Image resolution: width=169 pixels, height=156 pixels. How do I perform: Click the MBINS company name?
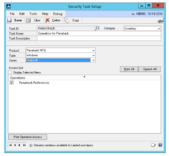pyautogui.click(x=141, y=14)
